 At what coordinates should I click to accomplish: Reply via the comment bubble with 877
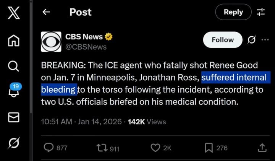click(x=49, y=148)
